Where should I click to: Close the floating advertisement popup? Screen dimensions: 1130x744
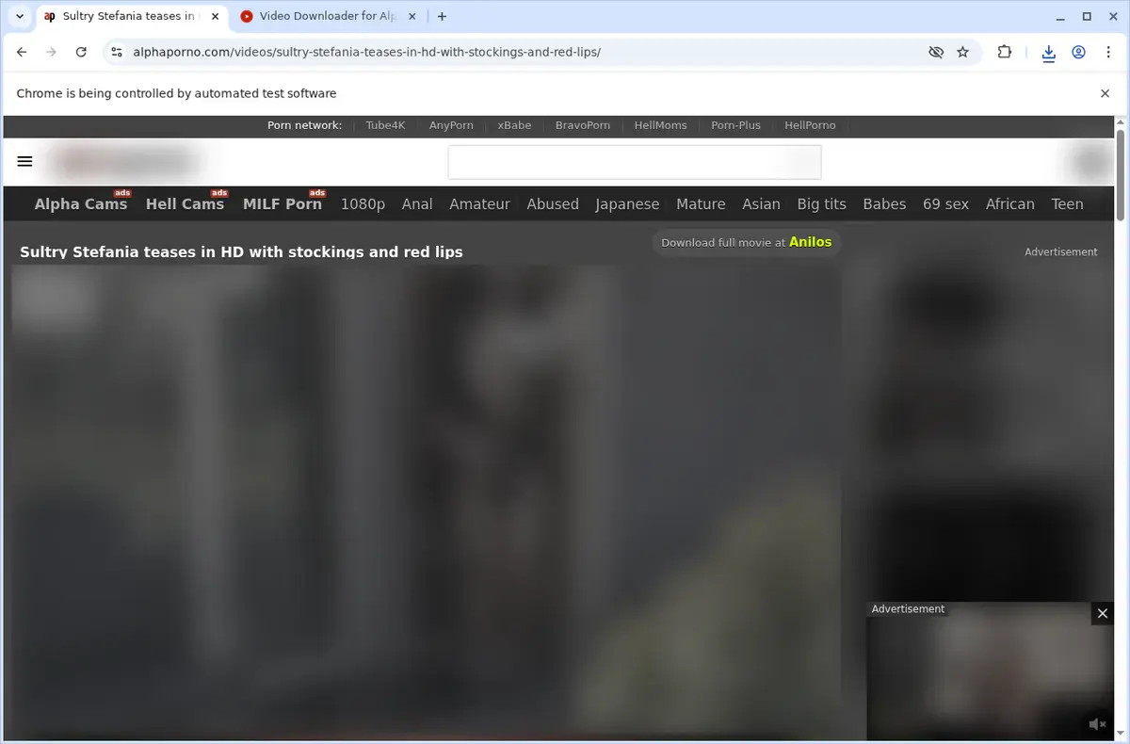pyautogui.click(x=1103, y=613)
